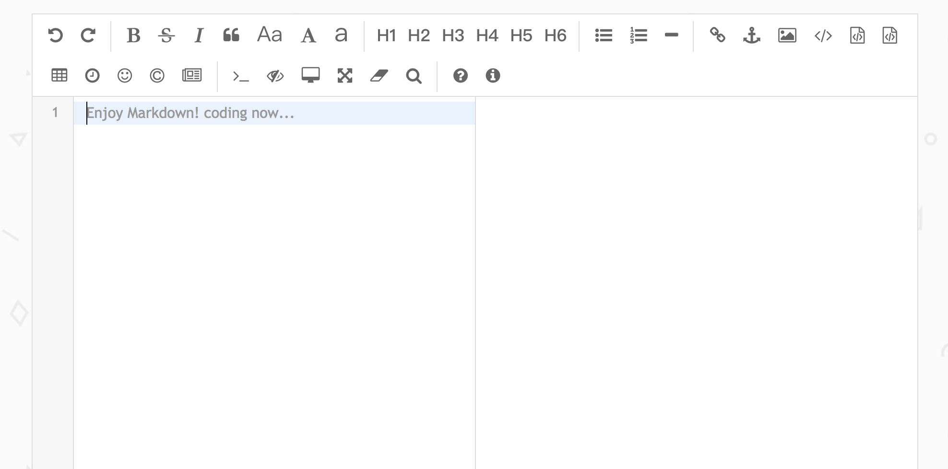948x469 pixels.
Task: Insert an ordered numbered list
Action: coord(639,35)
